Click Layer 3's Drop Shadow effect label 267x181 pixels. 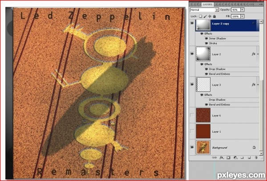point(217,100)
